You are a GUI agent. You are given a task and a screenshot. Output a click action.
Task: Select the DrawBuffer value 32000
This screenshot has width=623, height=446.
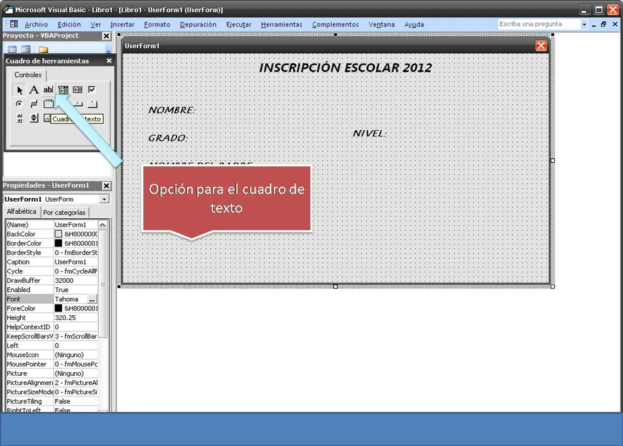75,280
